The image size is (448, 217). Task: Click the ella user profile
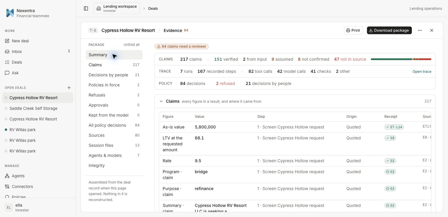38,208
